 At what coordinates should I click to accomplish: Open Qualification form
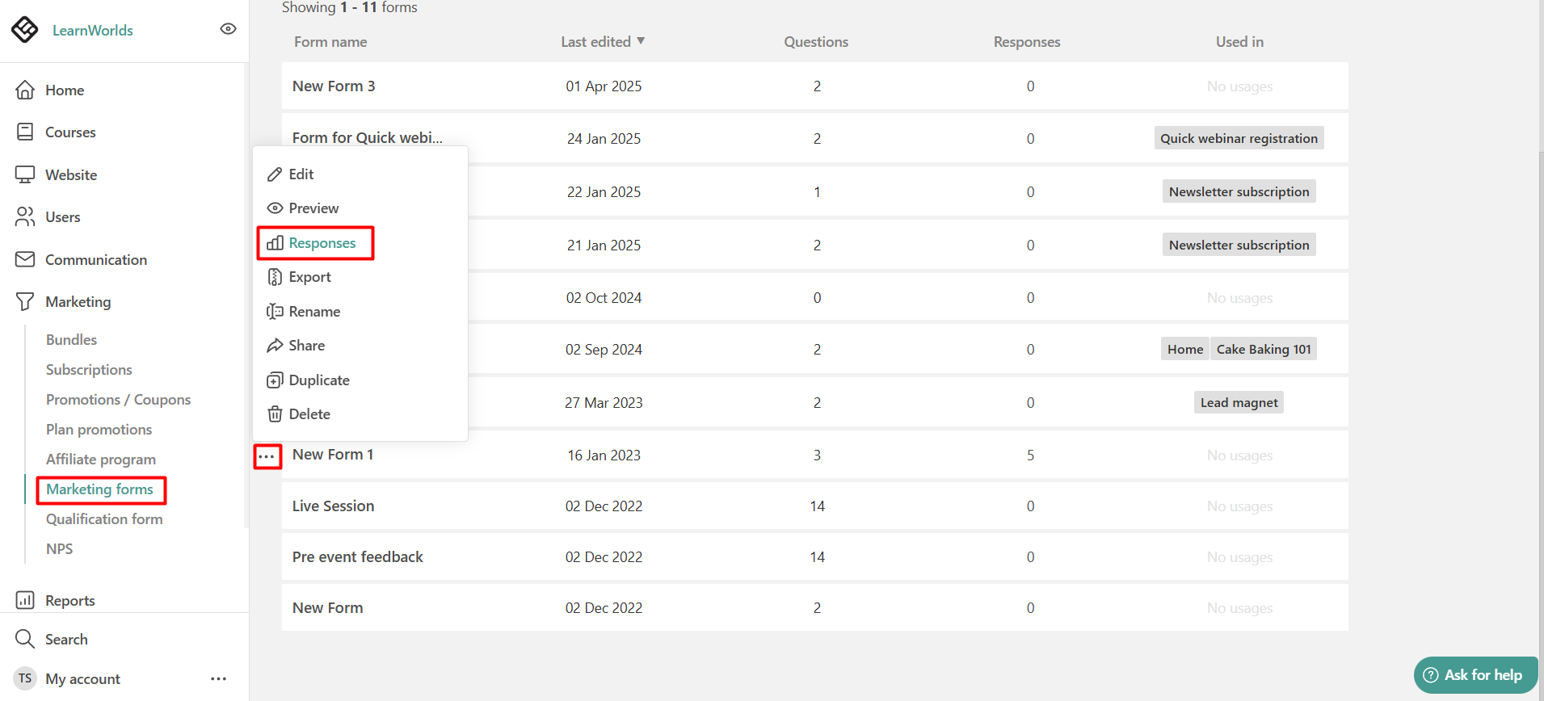[x=104, y=519]
